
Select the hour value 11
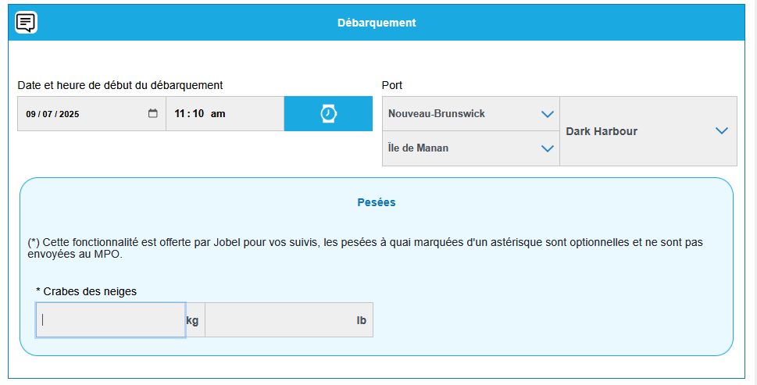click(x=180, y=114)
